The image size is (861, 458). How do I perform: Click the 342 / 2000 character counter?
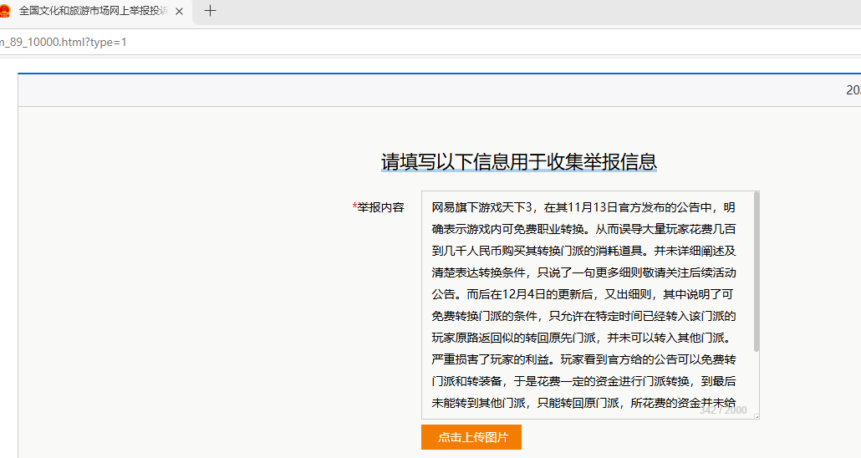click(723, 410)
